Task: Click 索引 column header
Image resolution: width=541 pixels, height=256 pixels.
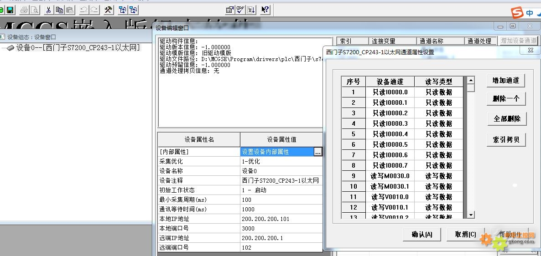Action: (353, 41)
